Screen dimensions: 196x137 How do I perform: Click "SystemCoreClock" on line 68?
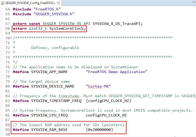pos(66,29)
